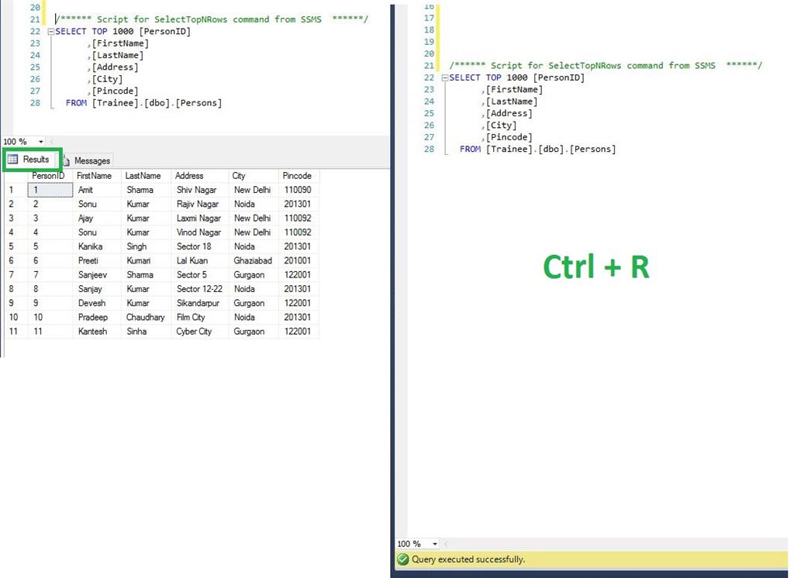Select the 'Film City' address cell
The height and width of the screenshot is (578, 794).
click(x=199, y=318)
